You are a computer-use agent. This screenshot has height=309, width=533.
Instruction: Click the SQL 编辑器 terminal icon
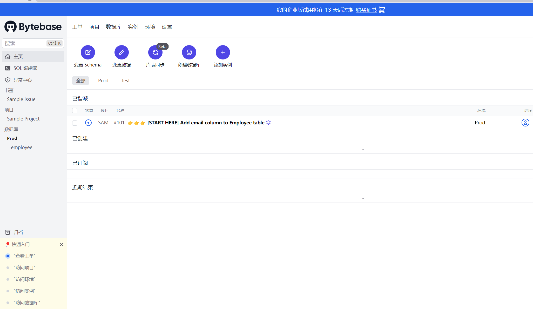tap(8, 68)
